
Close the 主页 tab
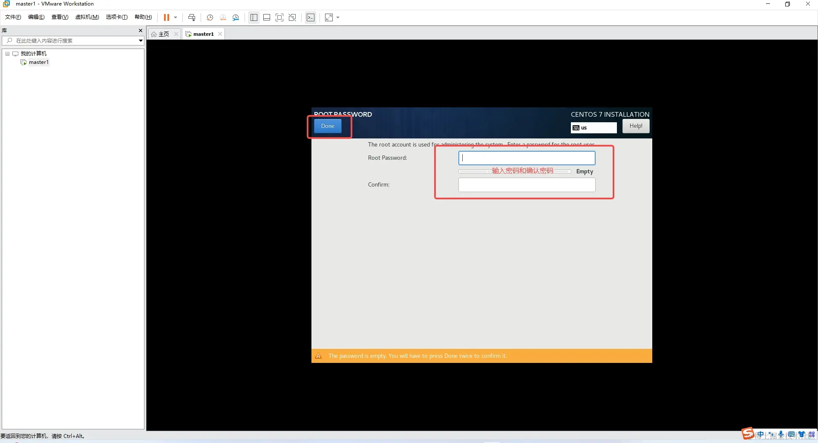pos(176,34)
